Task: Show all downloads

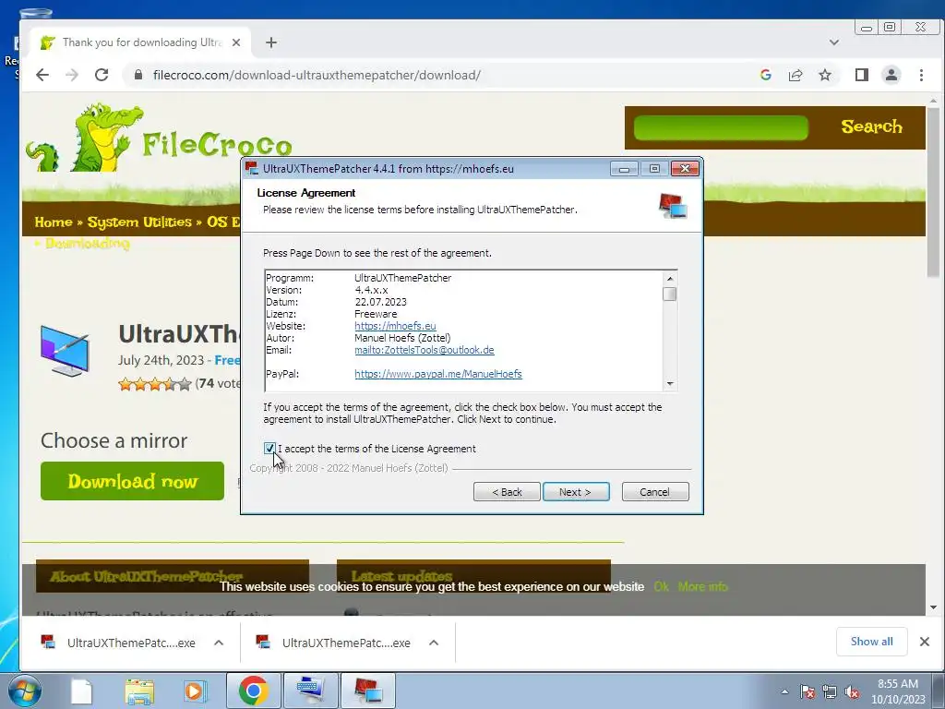Action: [871, 642]
